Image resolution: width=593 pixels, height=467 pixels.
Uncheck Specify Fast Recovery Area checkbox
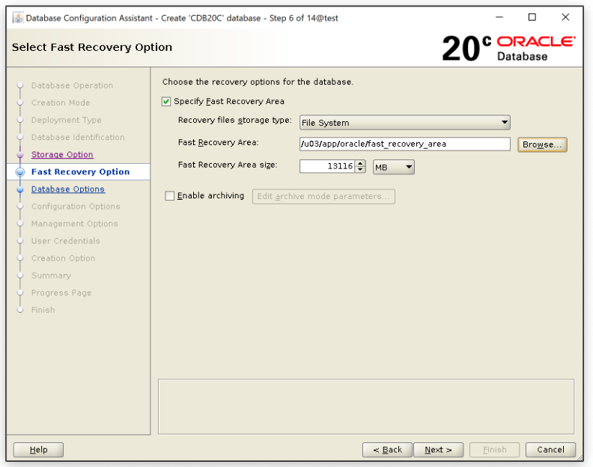[166, 102]
